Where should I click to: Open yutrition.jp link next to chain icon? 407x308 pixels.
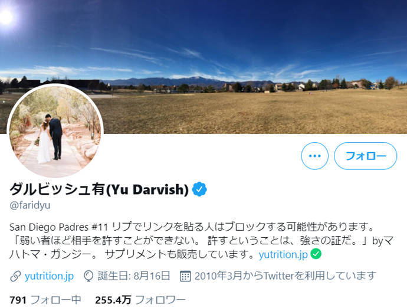coord(49,276)
